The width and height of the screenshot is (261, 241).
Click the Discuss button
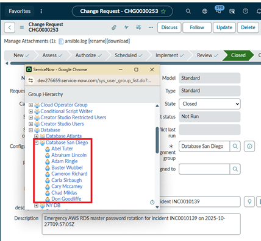pyautogui.click(x=170, y=27)
